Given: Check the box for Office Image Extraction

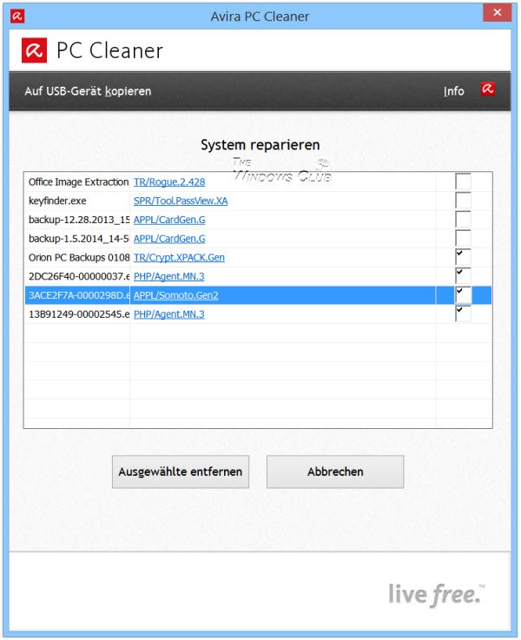Looking at the screenshot, I should [x=464, y=182].
